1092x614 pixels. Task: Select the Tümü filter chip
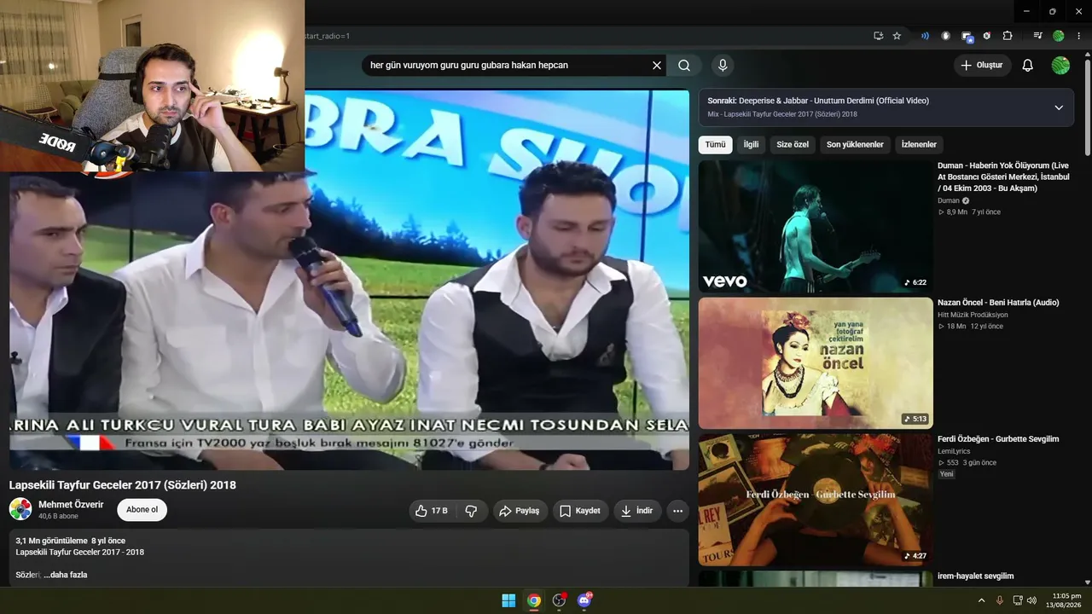tap(715, 145)
